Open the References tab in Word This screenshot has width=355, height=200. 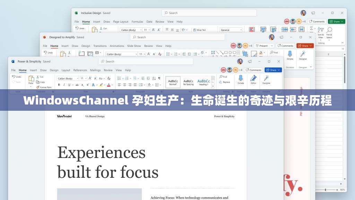pyautogui.click(x=80, y=70)
